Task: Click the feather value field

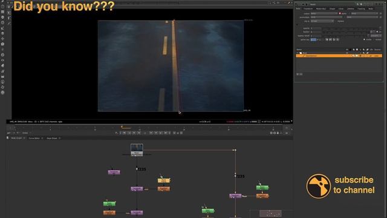Action: tap(316, 32)
